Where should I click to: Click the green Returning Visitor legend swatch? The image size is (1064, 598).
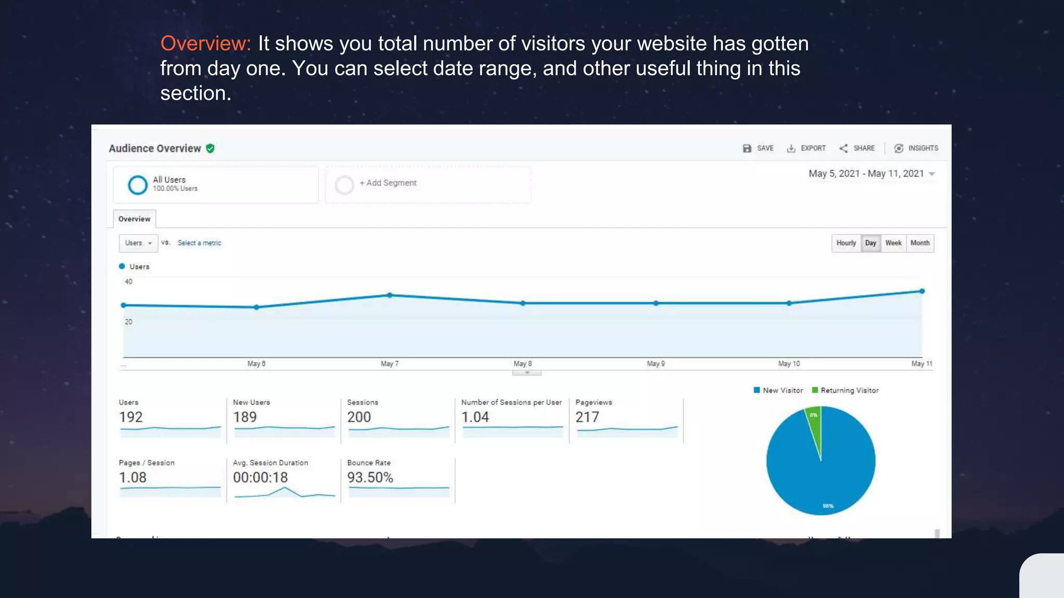(815, 390)
